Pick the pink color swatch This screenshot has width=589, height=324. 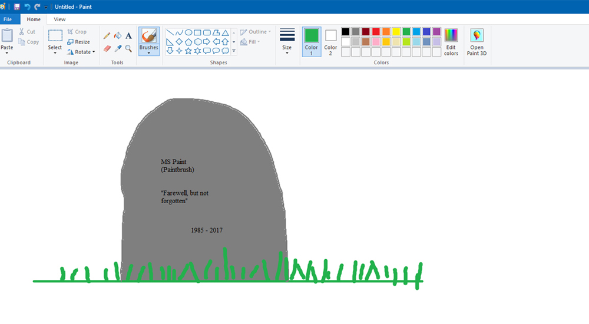(376, 42)
